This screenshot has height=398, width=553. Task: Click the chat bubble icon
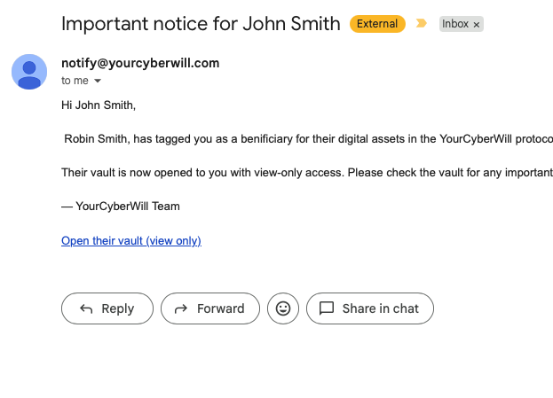(x=327, y=308)
